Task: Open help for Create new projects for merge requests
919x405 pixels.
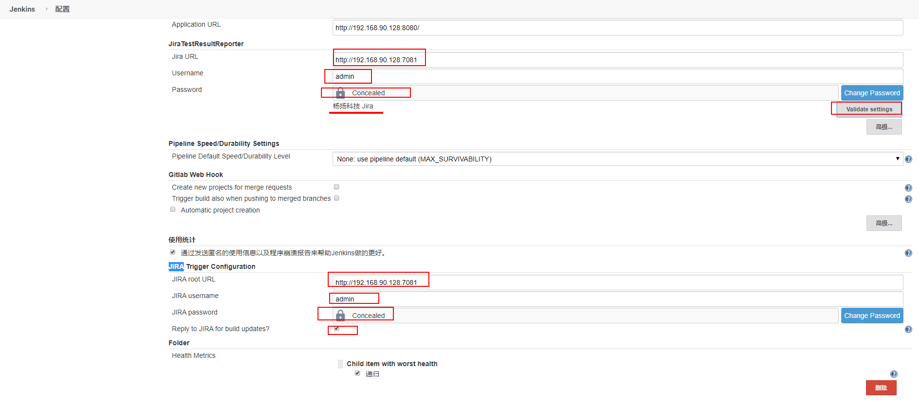Action: tap(908, 188)
